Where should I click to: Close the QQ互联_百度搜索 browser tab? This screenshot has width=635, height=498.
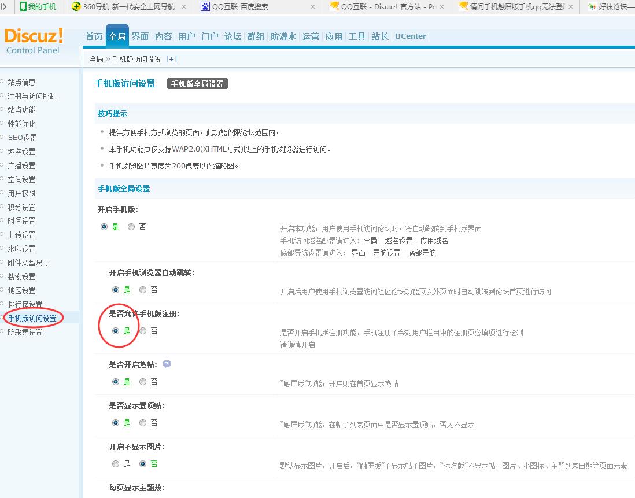pyautogui.click(x=313, y=7)
